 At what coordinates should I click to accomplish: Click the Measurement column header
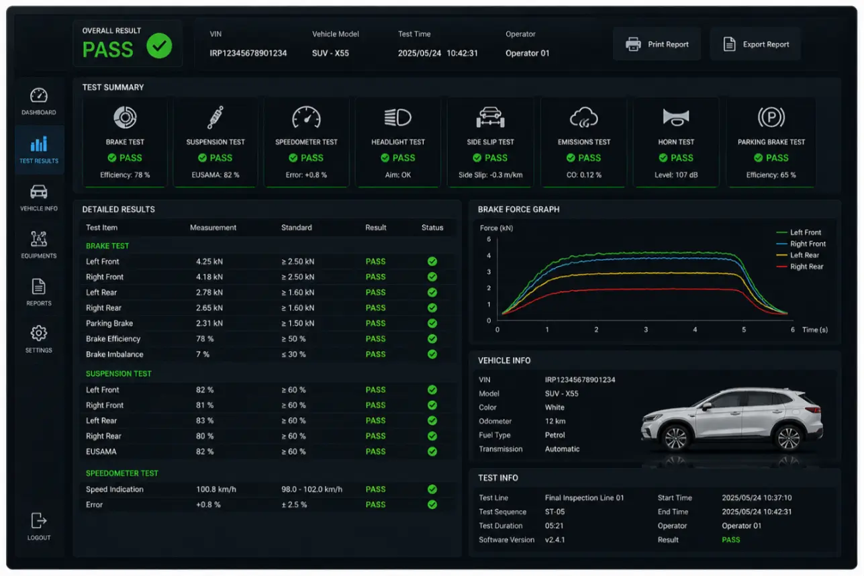click(213, 228)
